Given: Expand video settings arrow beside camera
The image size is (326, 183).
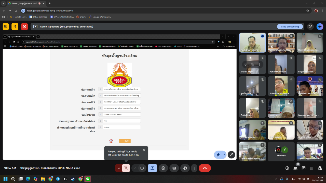Looking at the screenshot, I should click(x=135, y=168).
